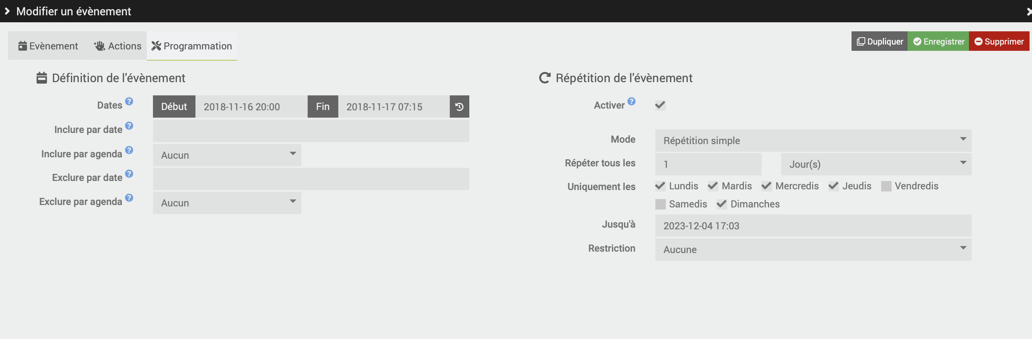Click the reset dates history icon
The image size is (1032, 339).
point(459,107)
